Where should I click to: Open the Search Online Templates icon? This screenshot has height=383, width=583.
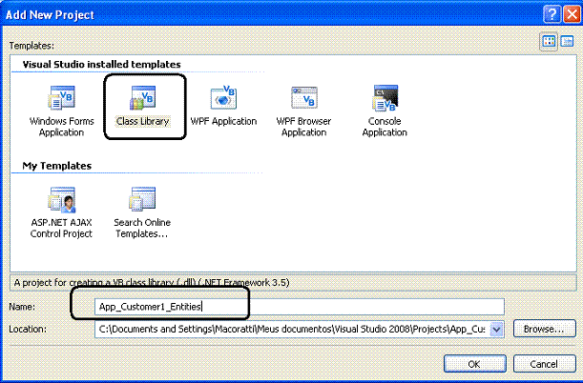point(142,199)
